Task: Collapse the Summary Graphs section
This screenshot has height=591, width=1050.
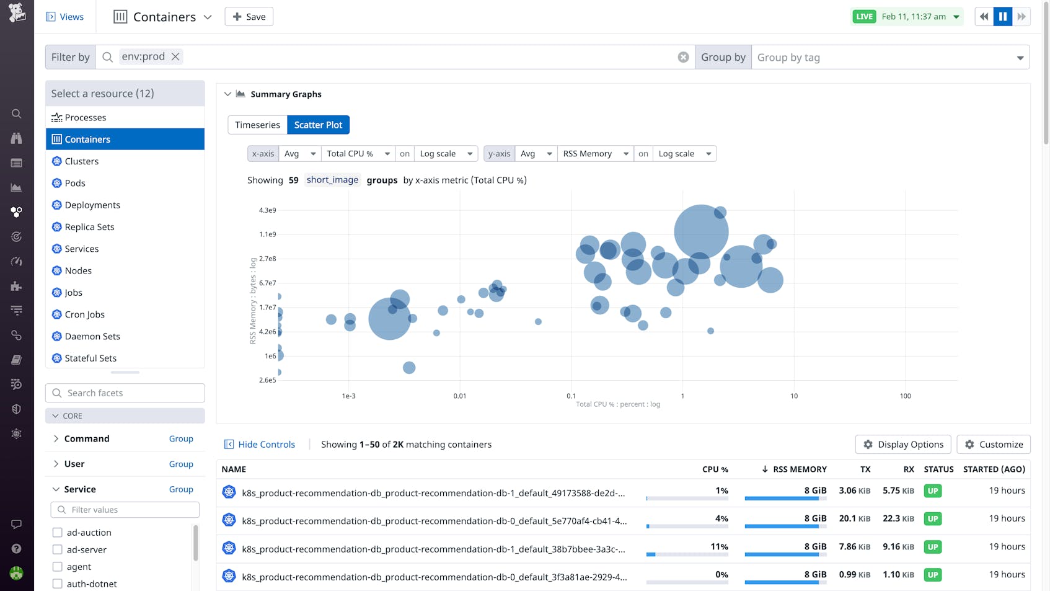Action: [x=227, y=94]
